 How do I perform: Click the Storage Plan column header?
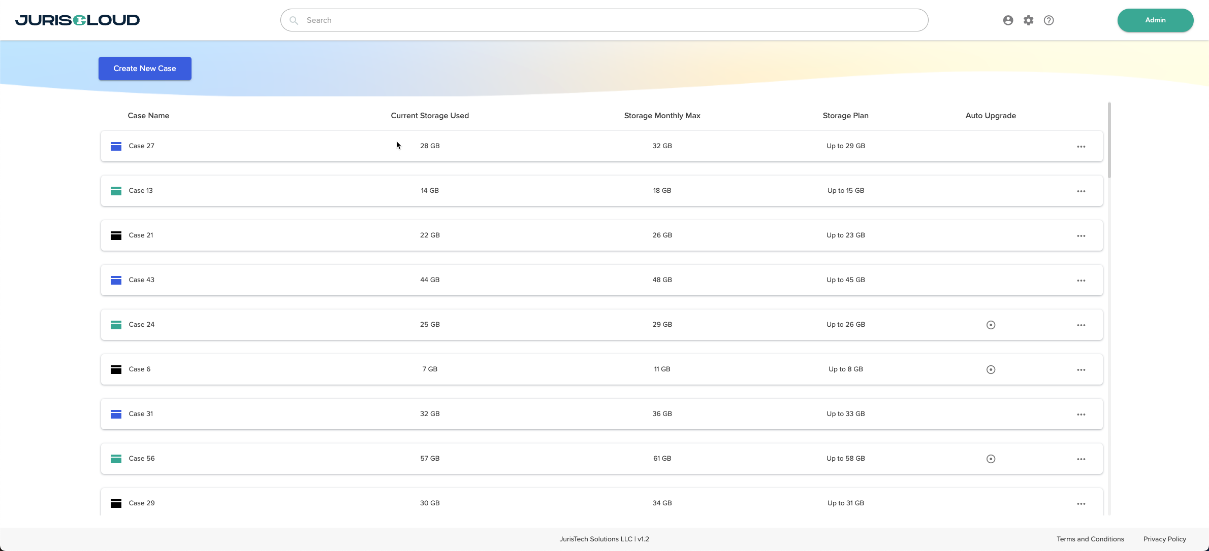click(x=845, y=116)
